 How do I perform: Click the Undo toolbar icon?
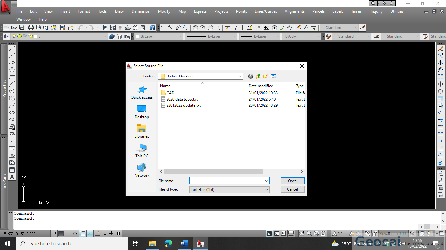coord(81,28)
